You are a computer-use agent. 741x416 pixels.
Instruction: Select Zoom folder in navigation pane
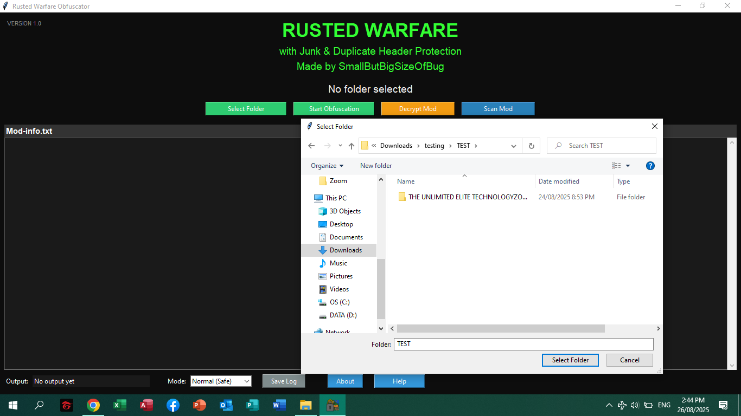pos(338,181)
